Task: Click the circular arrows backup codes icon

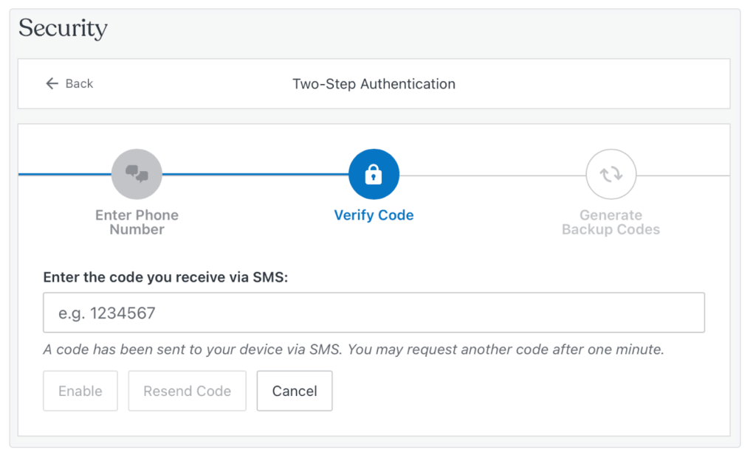Action: click(611, 174)
